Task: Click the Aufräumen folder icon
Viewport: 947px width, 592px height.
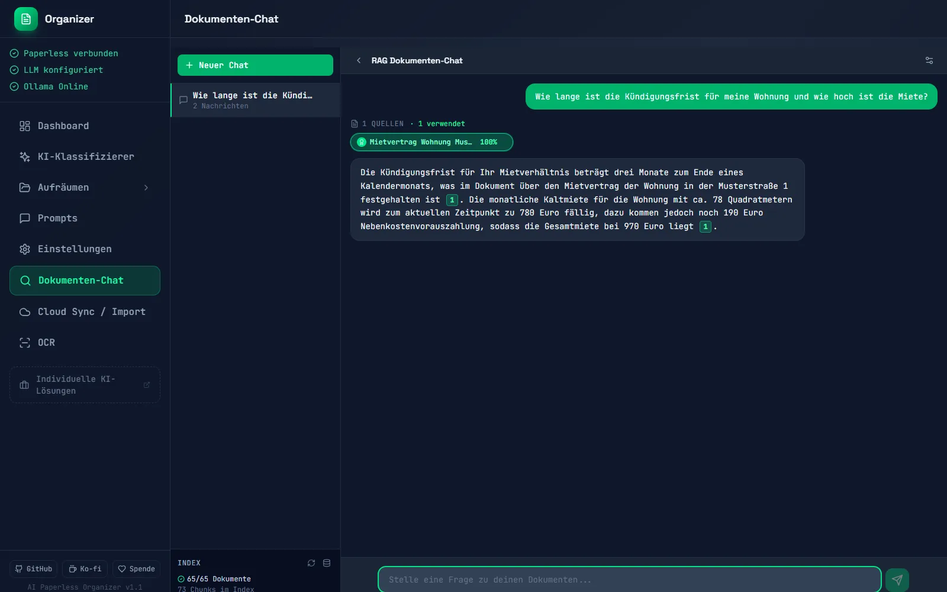Action: (x=25, y=188)
